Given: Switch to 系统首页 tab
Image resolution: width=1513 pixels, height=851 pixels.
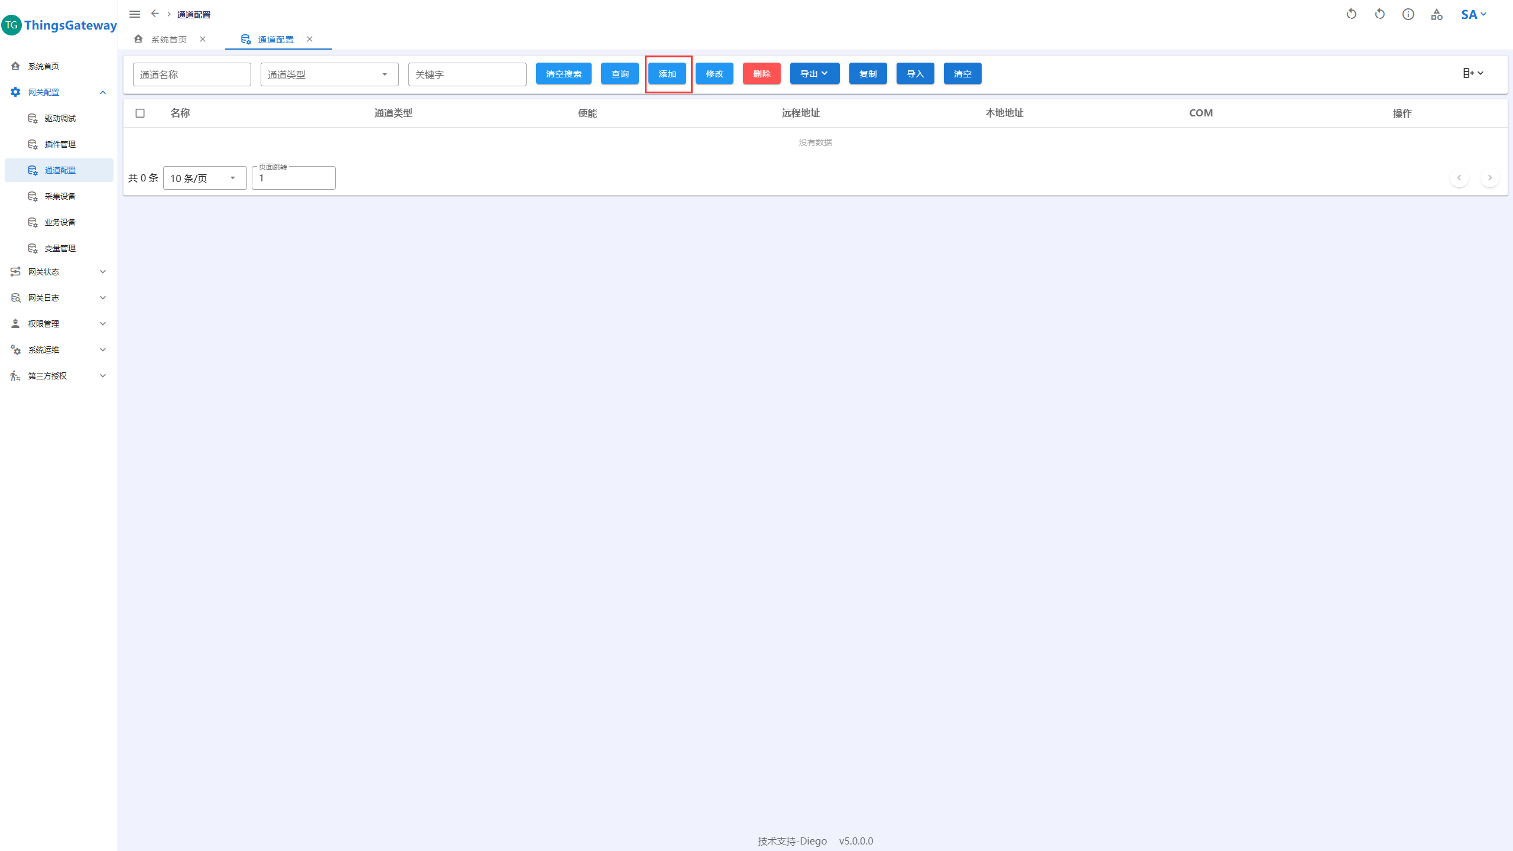Looking at the screenshot, I should 168,40.
